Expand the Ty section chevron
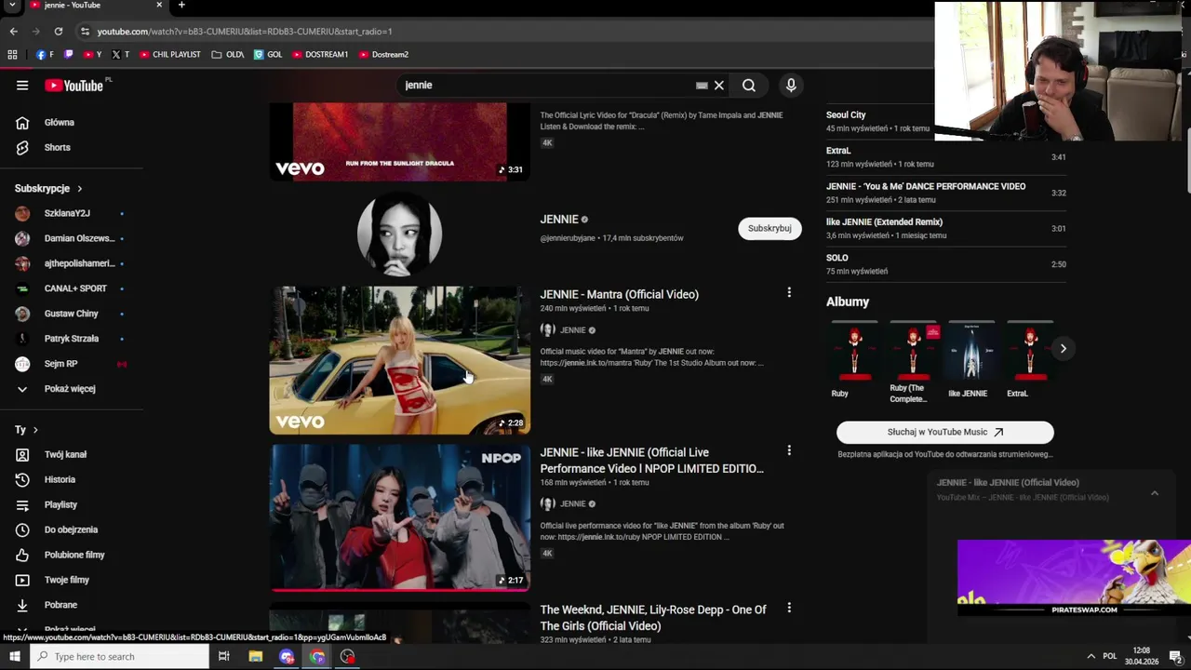The width and height of the screenshot is (1191, 670). coord(35,431)
